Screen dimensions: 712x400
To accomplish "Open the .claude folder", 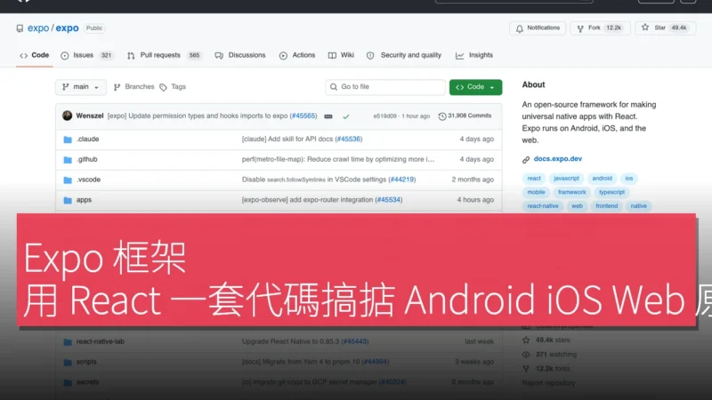I will point(87,140).
